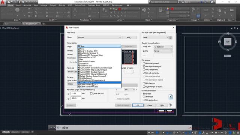Image resolution: width=240 pixels, height=135 pixels.
Task: Toggle Plot object lineweights checkbox
Action: (144, 66)
